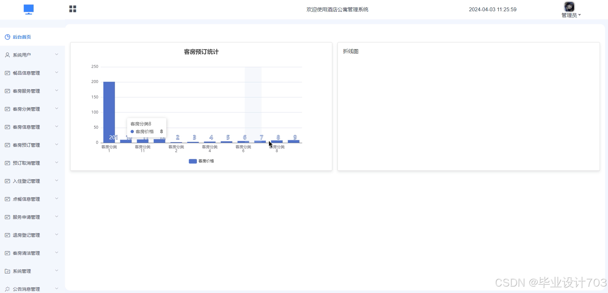This screenshot has width=608, height=293.
Task: Click the 餐品信息管理 menu icon
Action: click(x=7, y=73)
